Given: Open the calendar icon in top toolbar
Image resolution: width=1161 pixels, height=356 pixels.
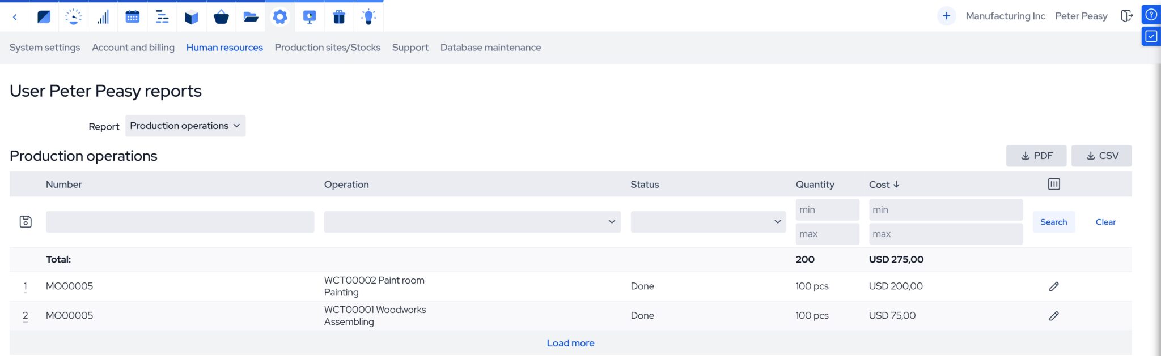Looking at the screenshot, I should [x=132, y=17].
